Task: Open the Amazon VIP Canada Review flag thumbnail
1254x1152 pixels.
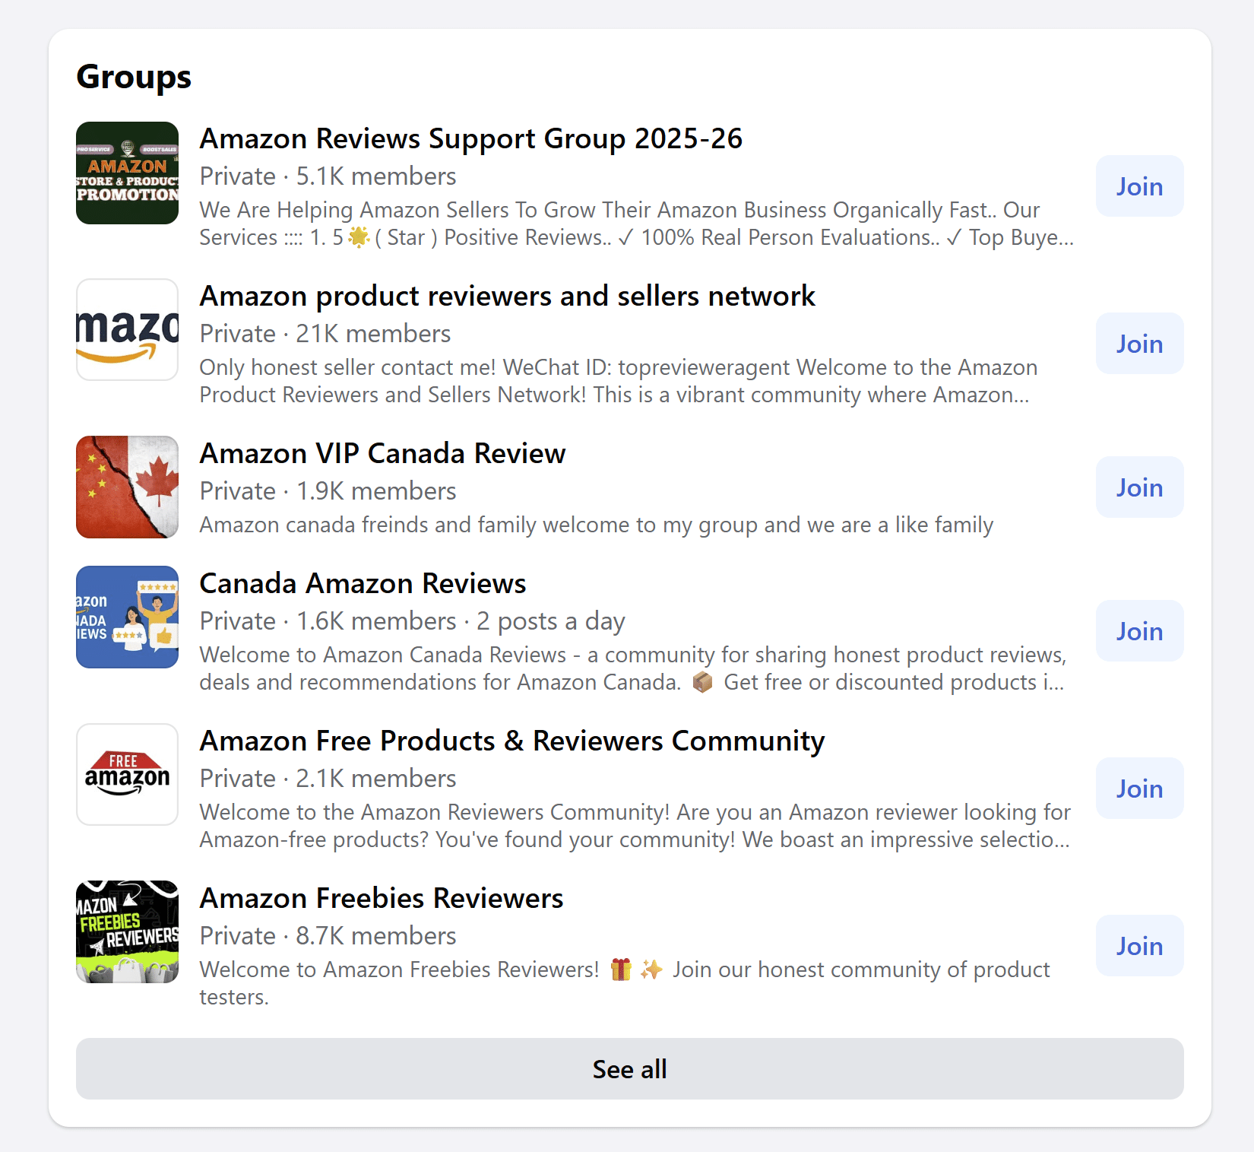Action: (x=127, y=487)
